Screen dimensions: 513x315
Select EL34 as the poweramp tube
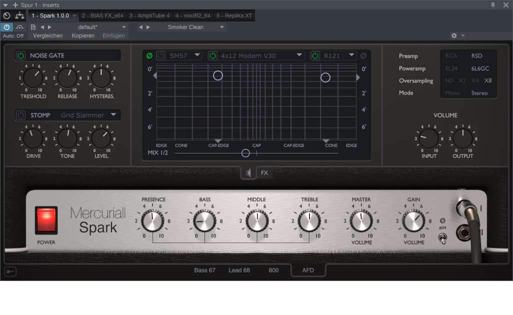pos(451,68)
